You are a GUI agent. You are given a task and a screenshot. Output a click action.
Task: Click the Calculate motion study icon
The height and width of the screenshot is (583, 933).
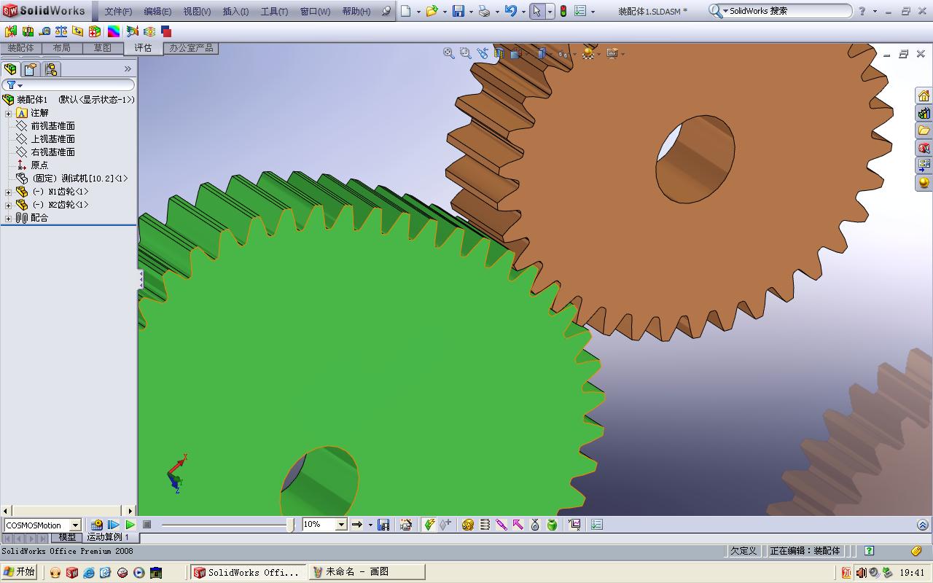97,525
